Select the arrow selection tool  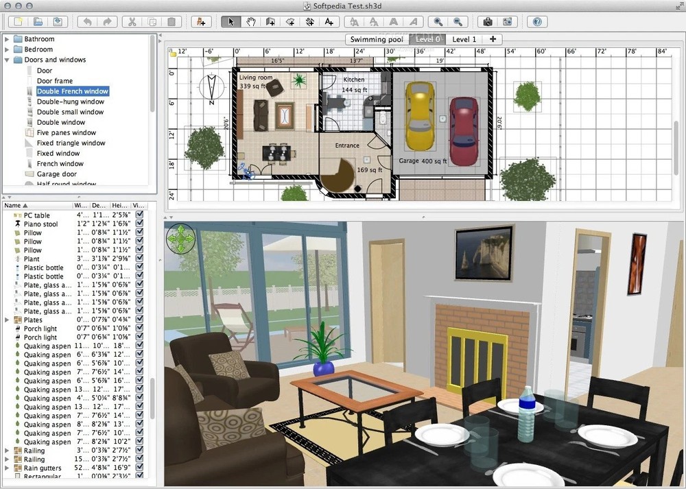[x=232, y=21]
